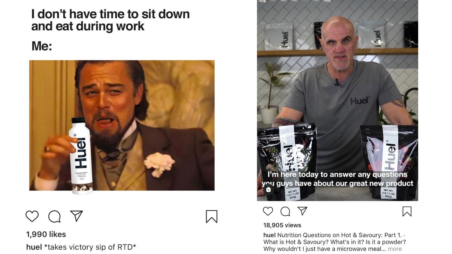This screenshot has height=254, width=452.
Task: Bookmark the left Huel meme post
Action: pos(212,216)
